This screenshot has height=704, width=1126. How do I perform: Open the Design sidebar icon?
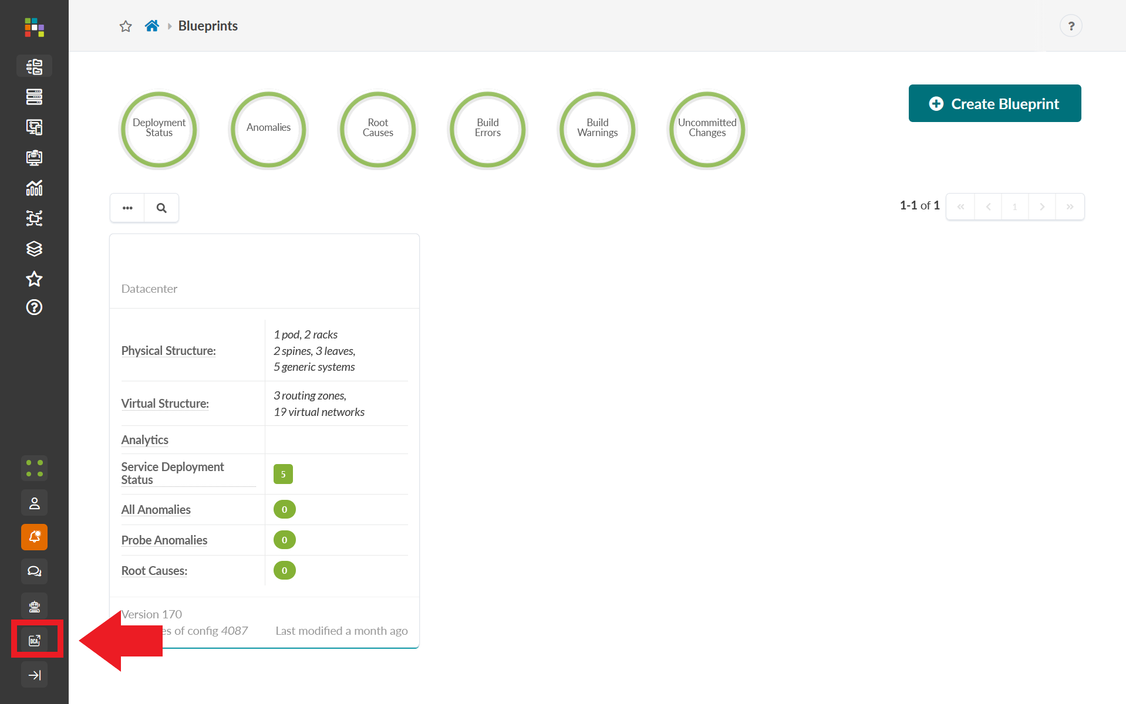click(x=34, y=127)
